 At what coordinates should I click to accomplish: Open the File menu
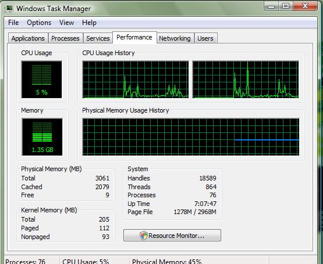click(x=13, y=23)
